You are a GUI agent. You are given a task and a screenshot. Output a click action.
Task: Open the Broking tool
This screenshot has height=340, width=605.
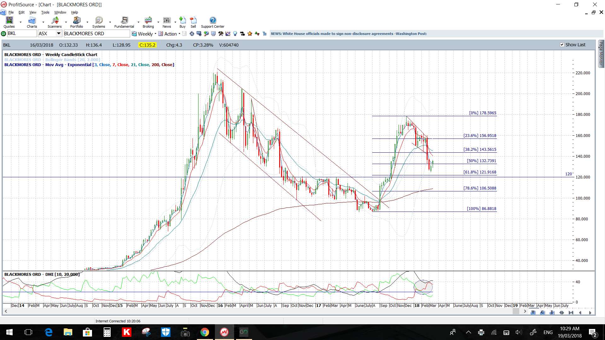point(148,22)
